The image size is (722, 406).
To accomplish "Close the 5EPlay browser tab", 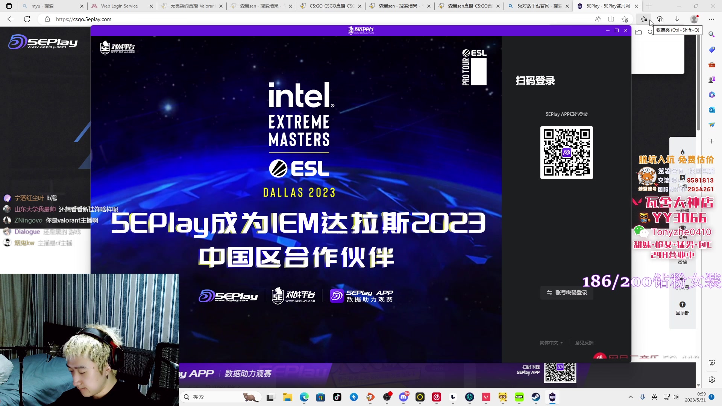I will coord(636,6).
